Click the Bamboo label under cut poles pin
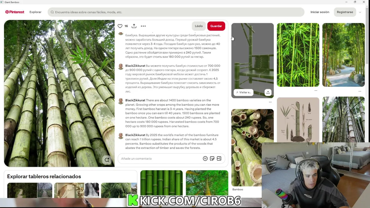This screenshot has width=370, height=208. click(x=238, y=190)
